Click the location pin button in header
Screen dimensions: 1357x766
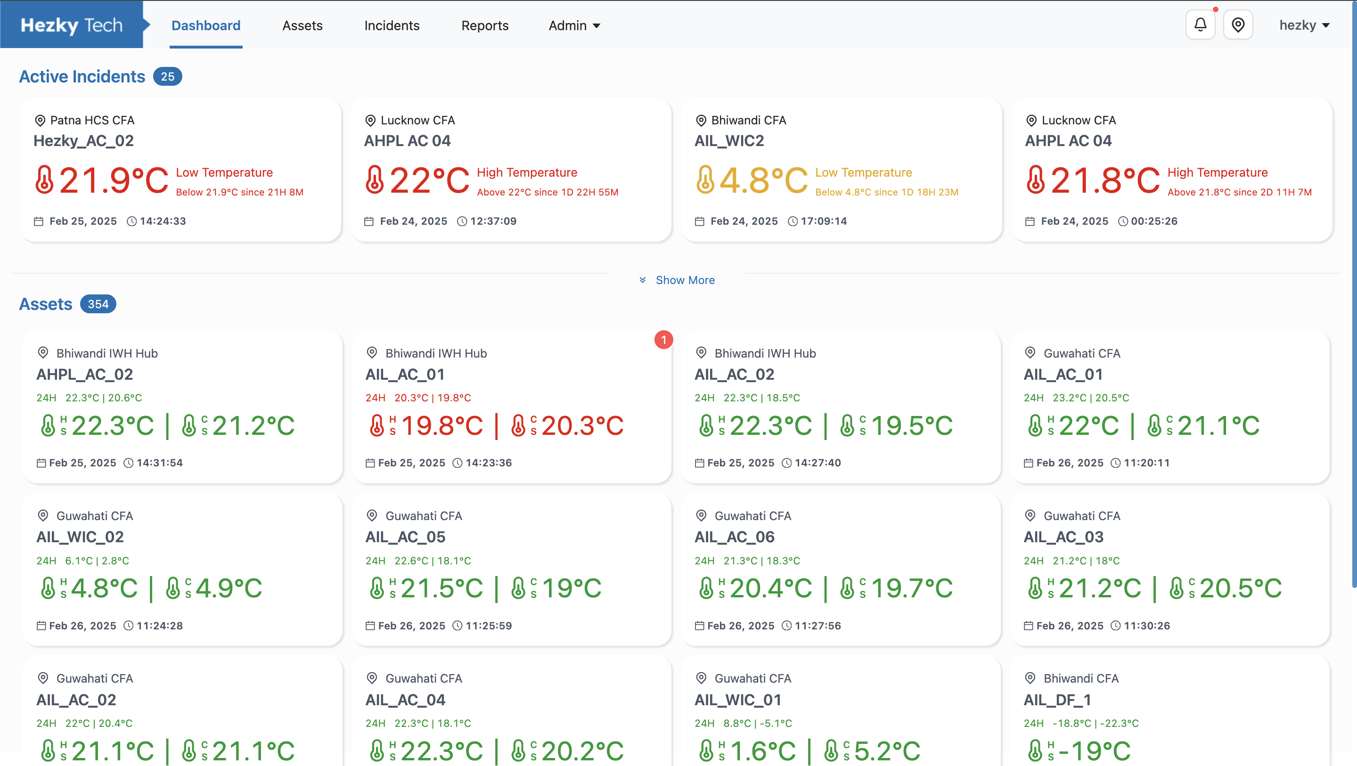coord(1237,25)
